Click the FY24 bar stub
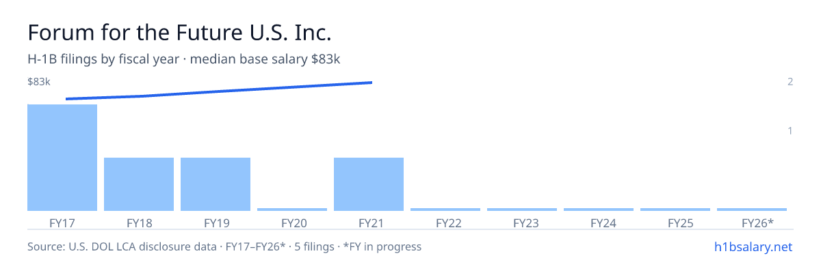Image resolution: width=821 pixels, height=273 pixels. pos(599,210)
